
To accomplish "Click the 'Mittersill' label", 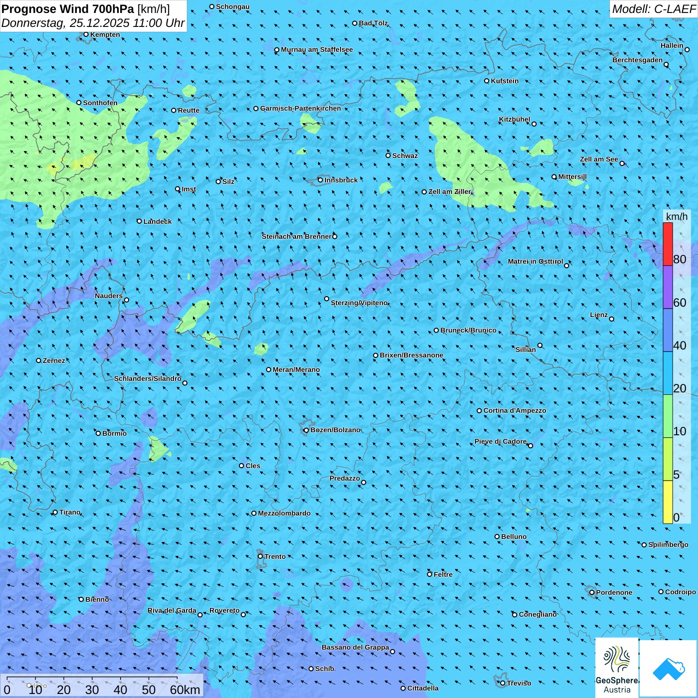I will pyautogui.click(x=572, y=176).
